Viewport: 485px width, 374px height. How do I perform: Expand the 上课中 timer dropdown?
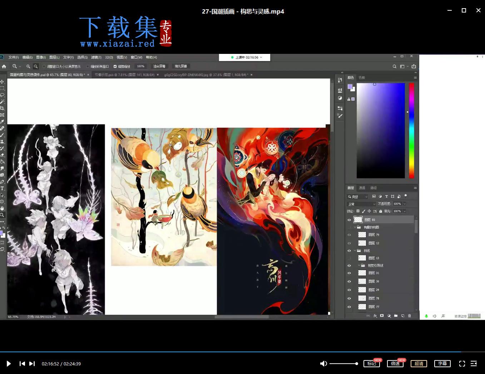[261, 57]
